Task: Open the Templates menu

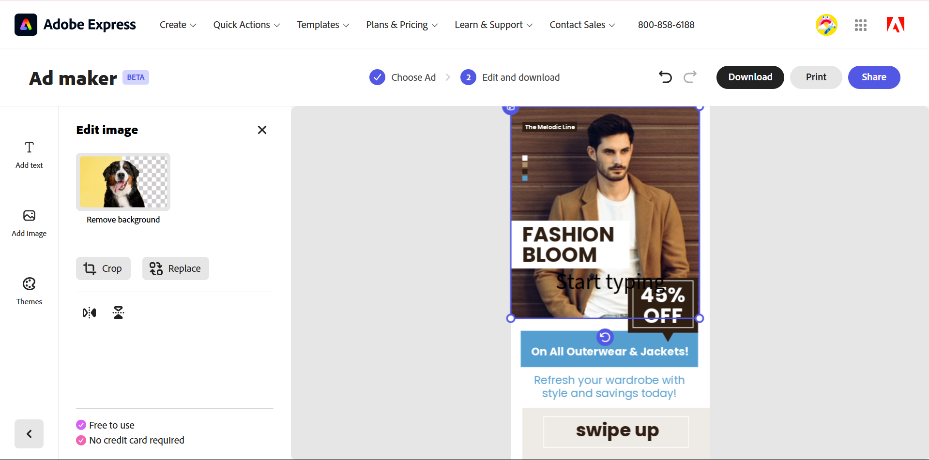Action: (322, 25)
